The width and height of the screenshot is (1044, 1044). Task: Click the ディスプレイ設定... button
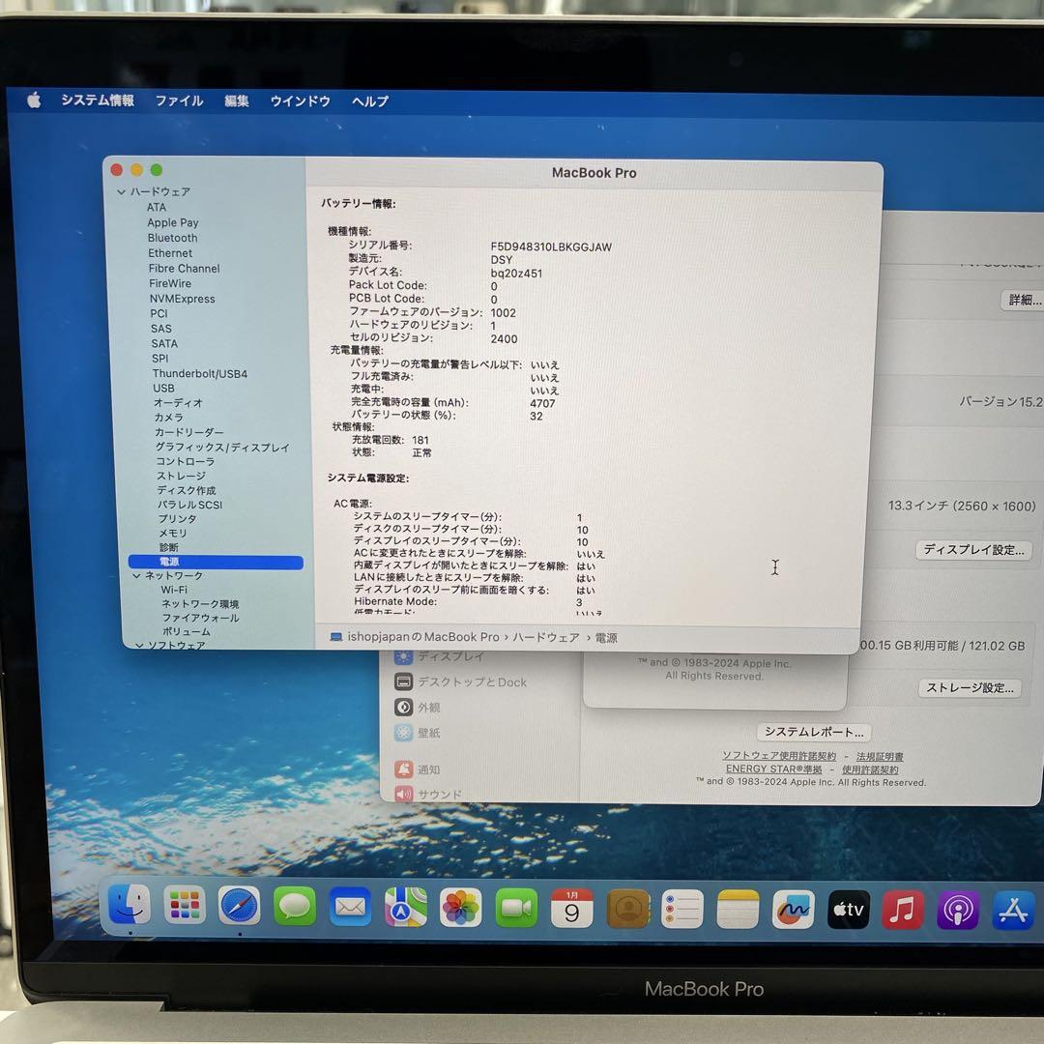click(x=973, y=550)
